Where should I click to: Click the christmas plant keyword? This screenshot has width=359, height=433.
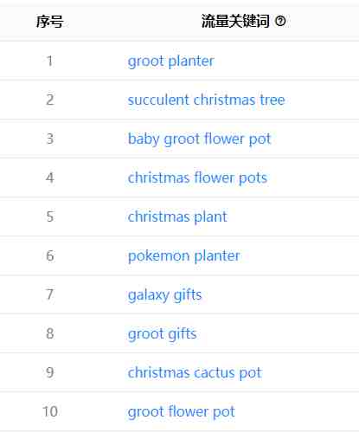177,216
